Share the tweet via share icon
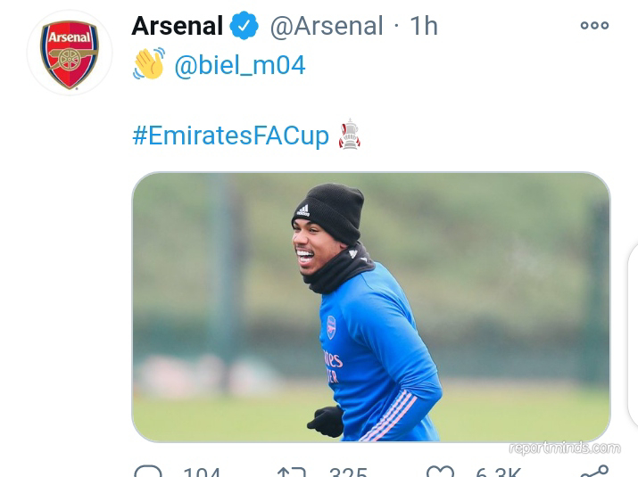The image size is (638, 477). pos(594,472)
